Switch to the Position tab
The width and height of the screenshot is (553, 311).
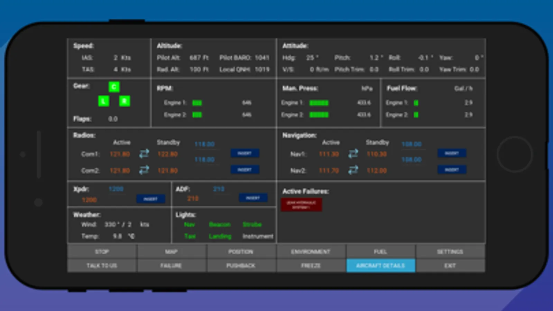coord(241,252)
